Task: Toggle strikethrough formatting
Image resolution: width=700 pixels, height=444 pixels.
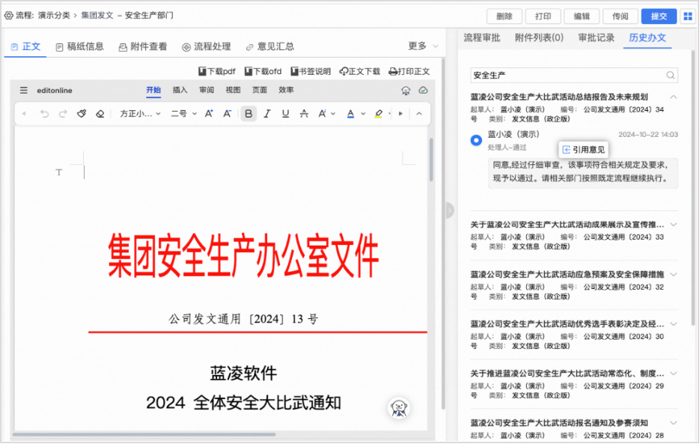Action: 304,114
